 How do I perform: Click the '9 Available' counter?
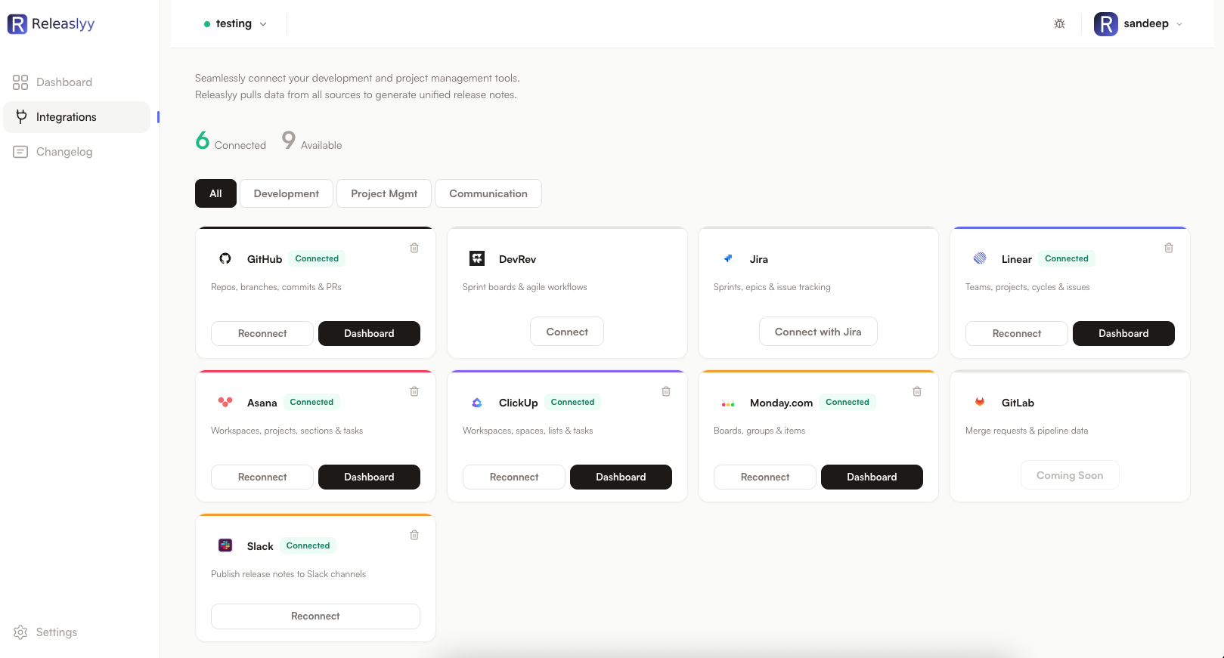(311, 141)
